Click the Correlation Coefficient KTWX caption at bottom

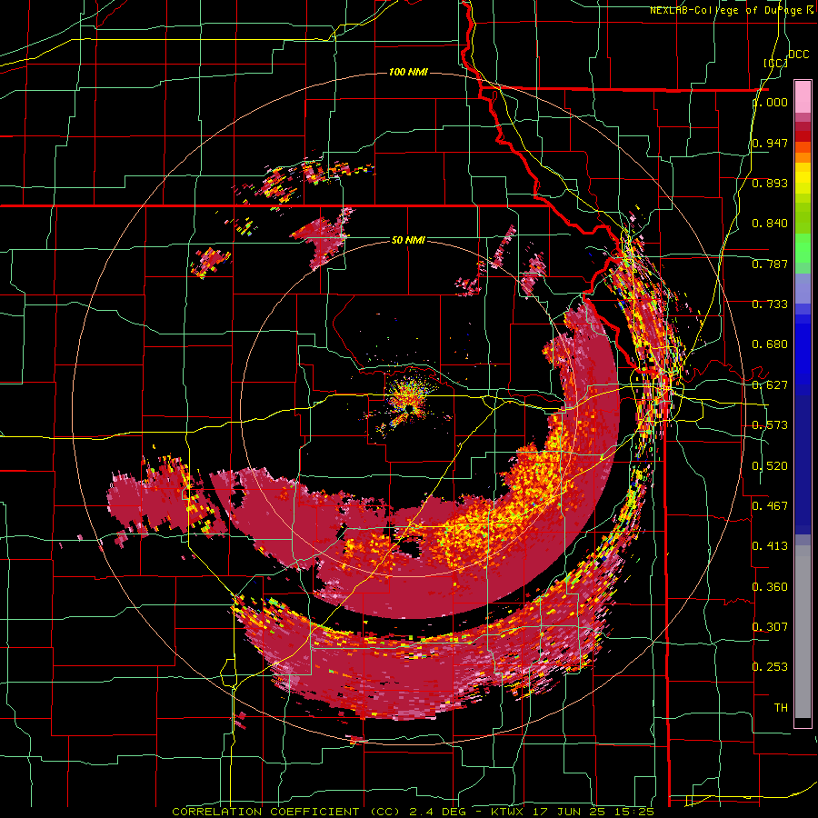pyautogui.click(x=413, y=812)
